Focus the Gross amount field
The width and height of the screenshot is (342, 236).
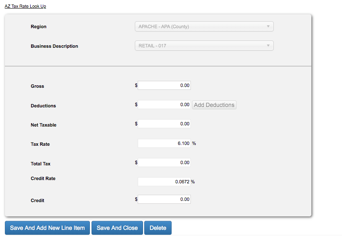tap(164, 85)
